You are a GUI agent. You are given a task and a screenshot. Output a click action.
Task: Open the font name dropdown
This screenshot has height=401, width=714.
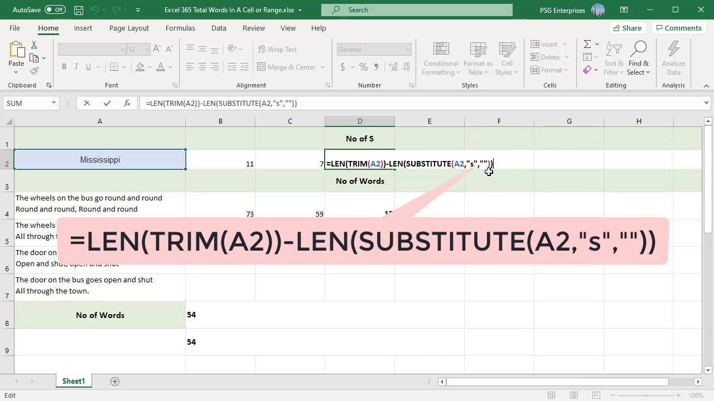pyautogui.click(x=123, y=50)
